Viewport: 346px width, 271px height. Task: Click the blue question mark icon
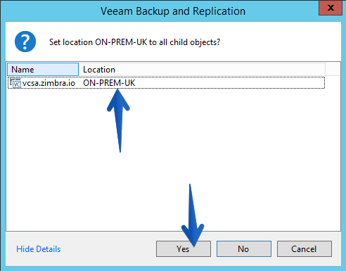pyautogui.click(x=25, y=42)
